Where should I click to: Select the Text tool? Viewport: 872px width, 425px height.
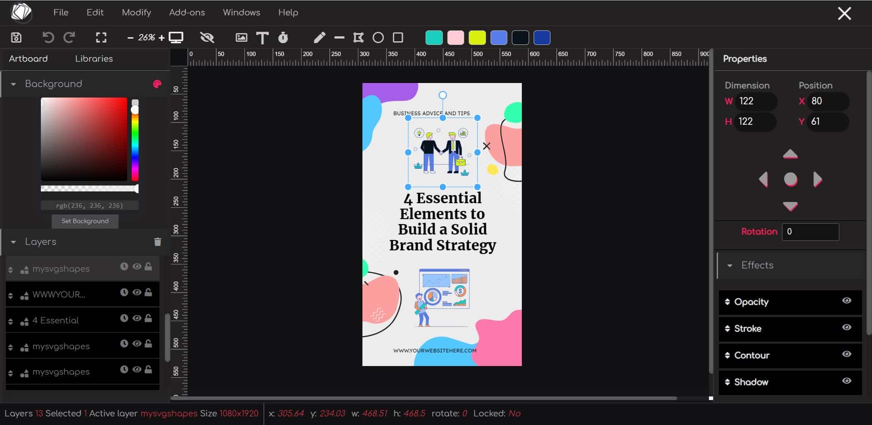[262, 38]
